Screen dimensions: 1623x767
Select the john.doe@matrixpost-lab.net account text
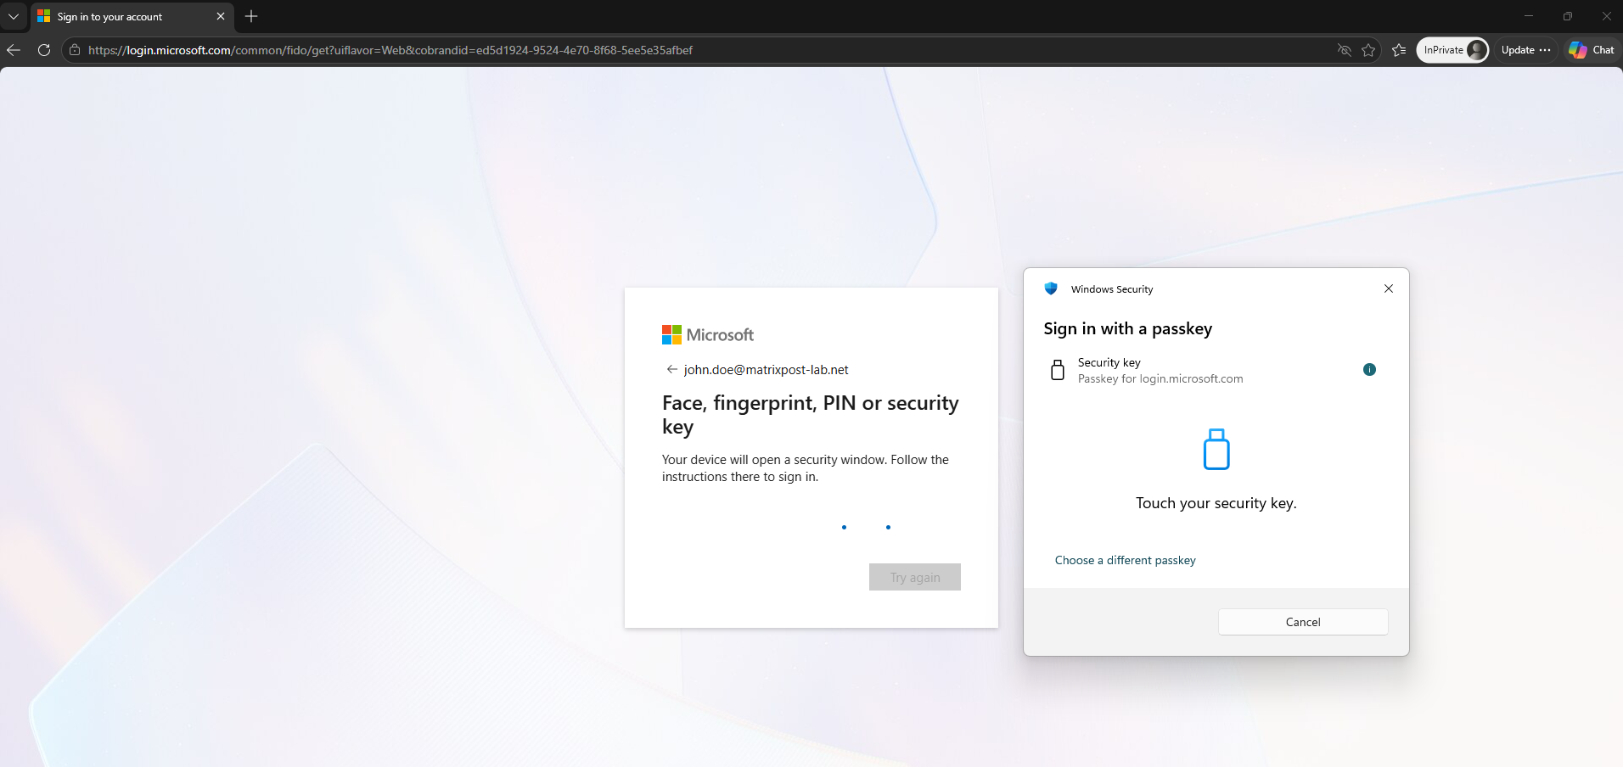767,370
